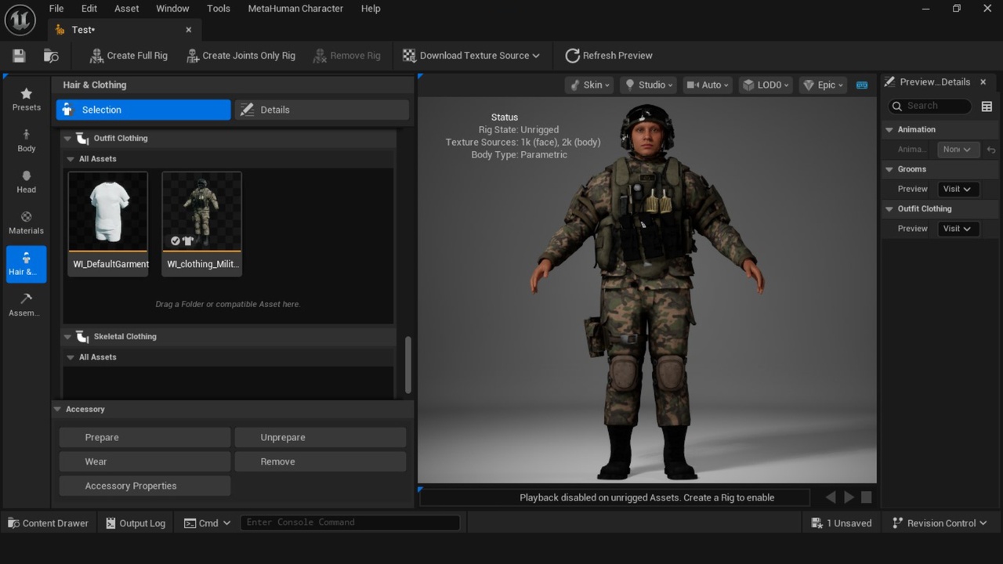This screenshot has width=1003, height=564.
Task: Select the Hair & Clothing sidebar section
Action: 27,264
